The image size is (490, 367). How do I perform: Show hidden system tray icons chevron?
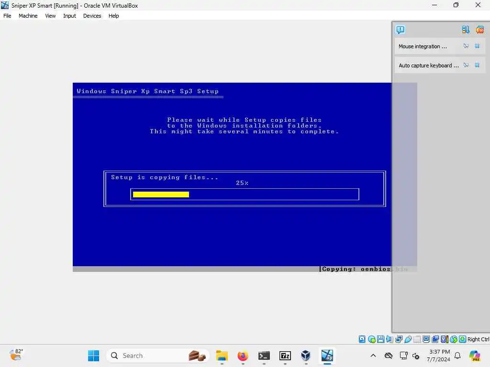coord(373,356)
